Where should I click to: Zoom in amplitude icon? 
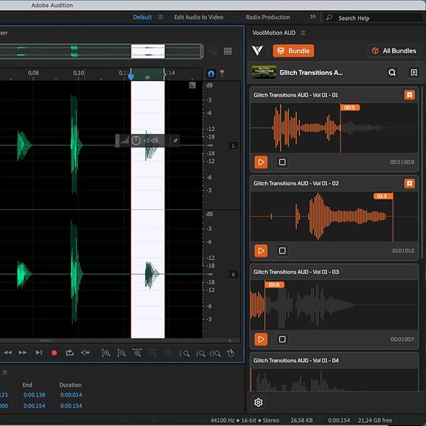106,353
